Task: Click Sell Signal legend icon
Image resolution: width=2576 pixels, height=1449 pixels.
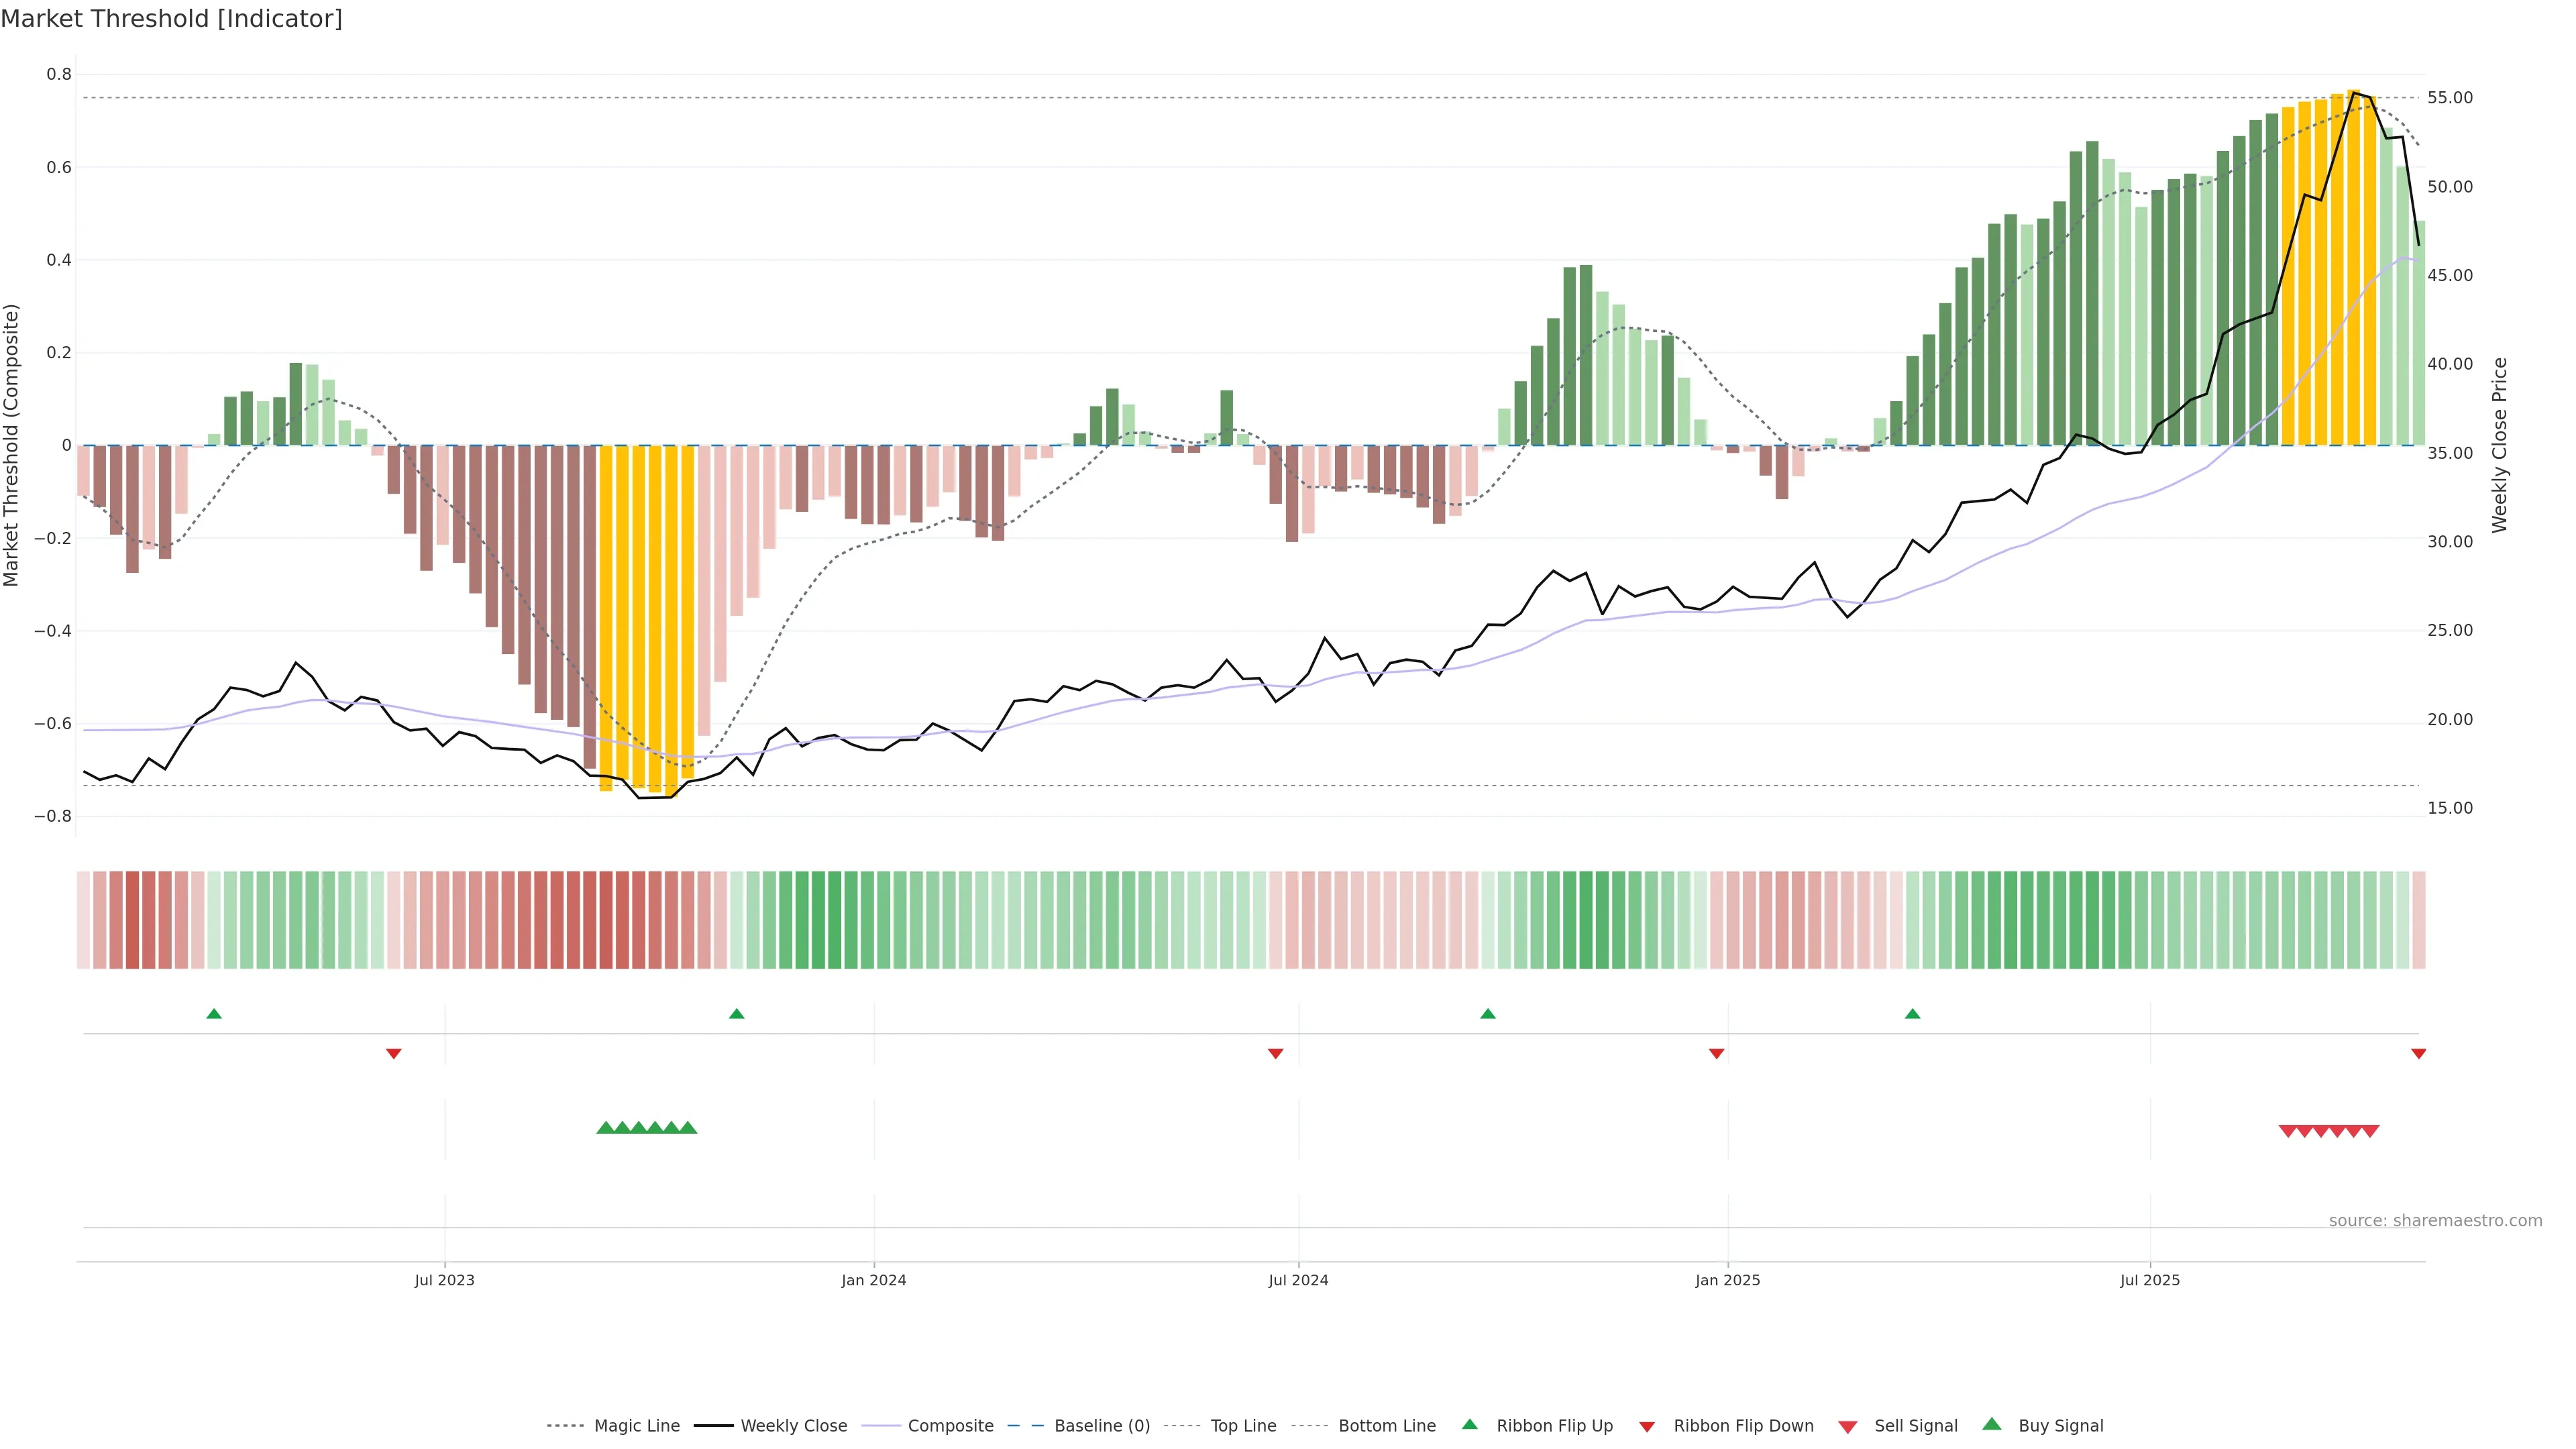Action: click(1848, 1427)
